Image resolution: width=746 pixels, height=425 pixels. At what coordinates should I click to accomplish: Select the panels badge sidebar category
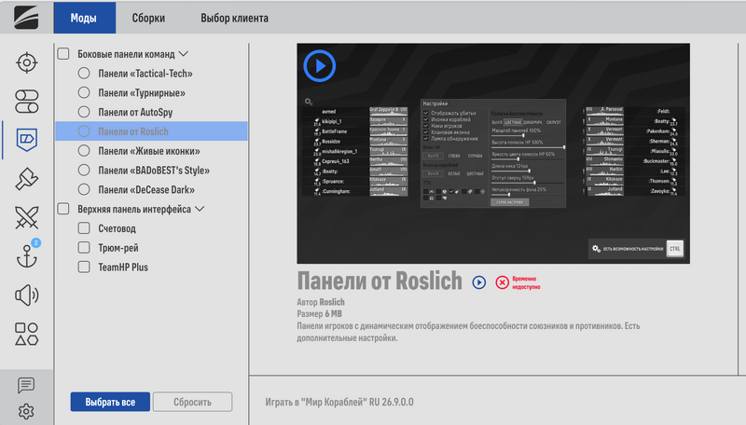[x=27, y=140]
